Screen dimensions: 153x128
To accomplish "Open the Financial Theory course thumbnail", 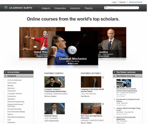I will click(55, 108).
